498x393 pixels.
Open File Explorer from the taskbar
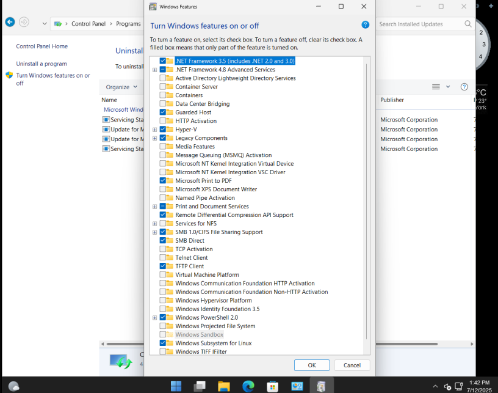coord(224,386)
